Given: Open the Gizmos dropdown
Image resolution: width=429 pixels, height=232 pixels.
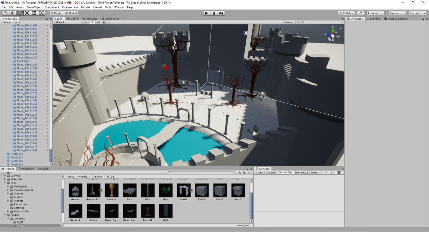Looking at the screenshot, I should pos(289,22).
